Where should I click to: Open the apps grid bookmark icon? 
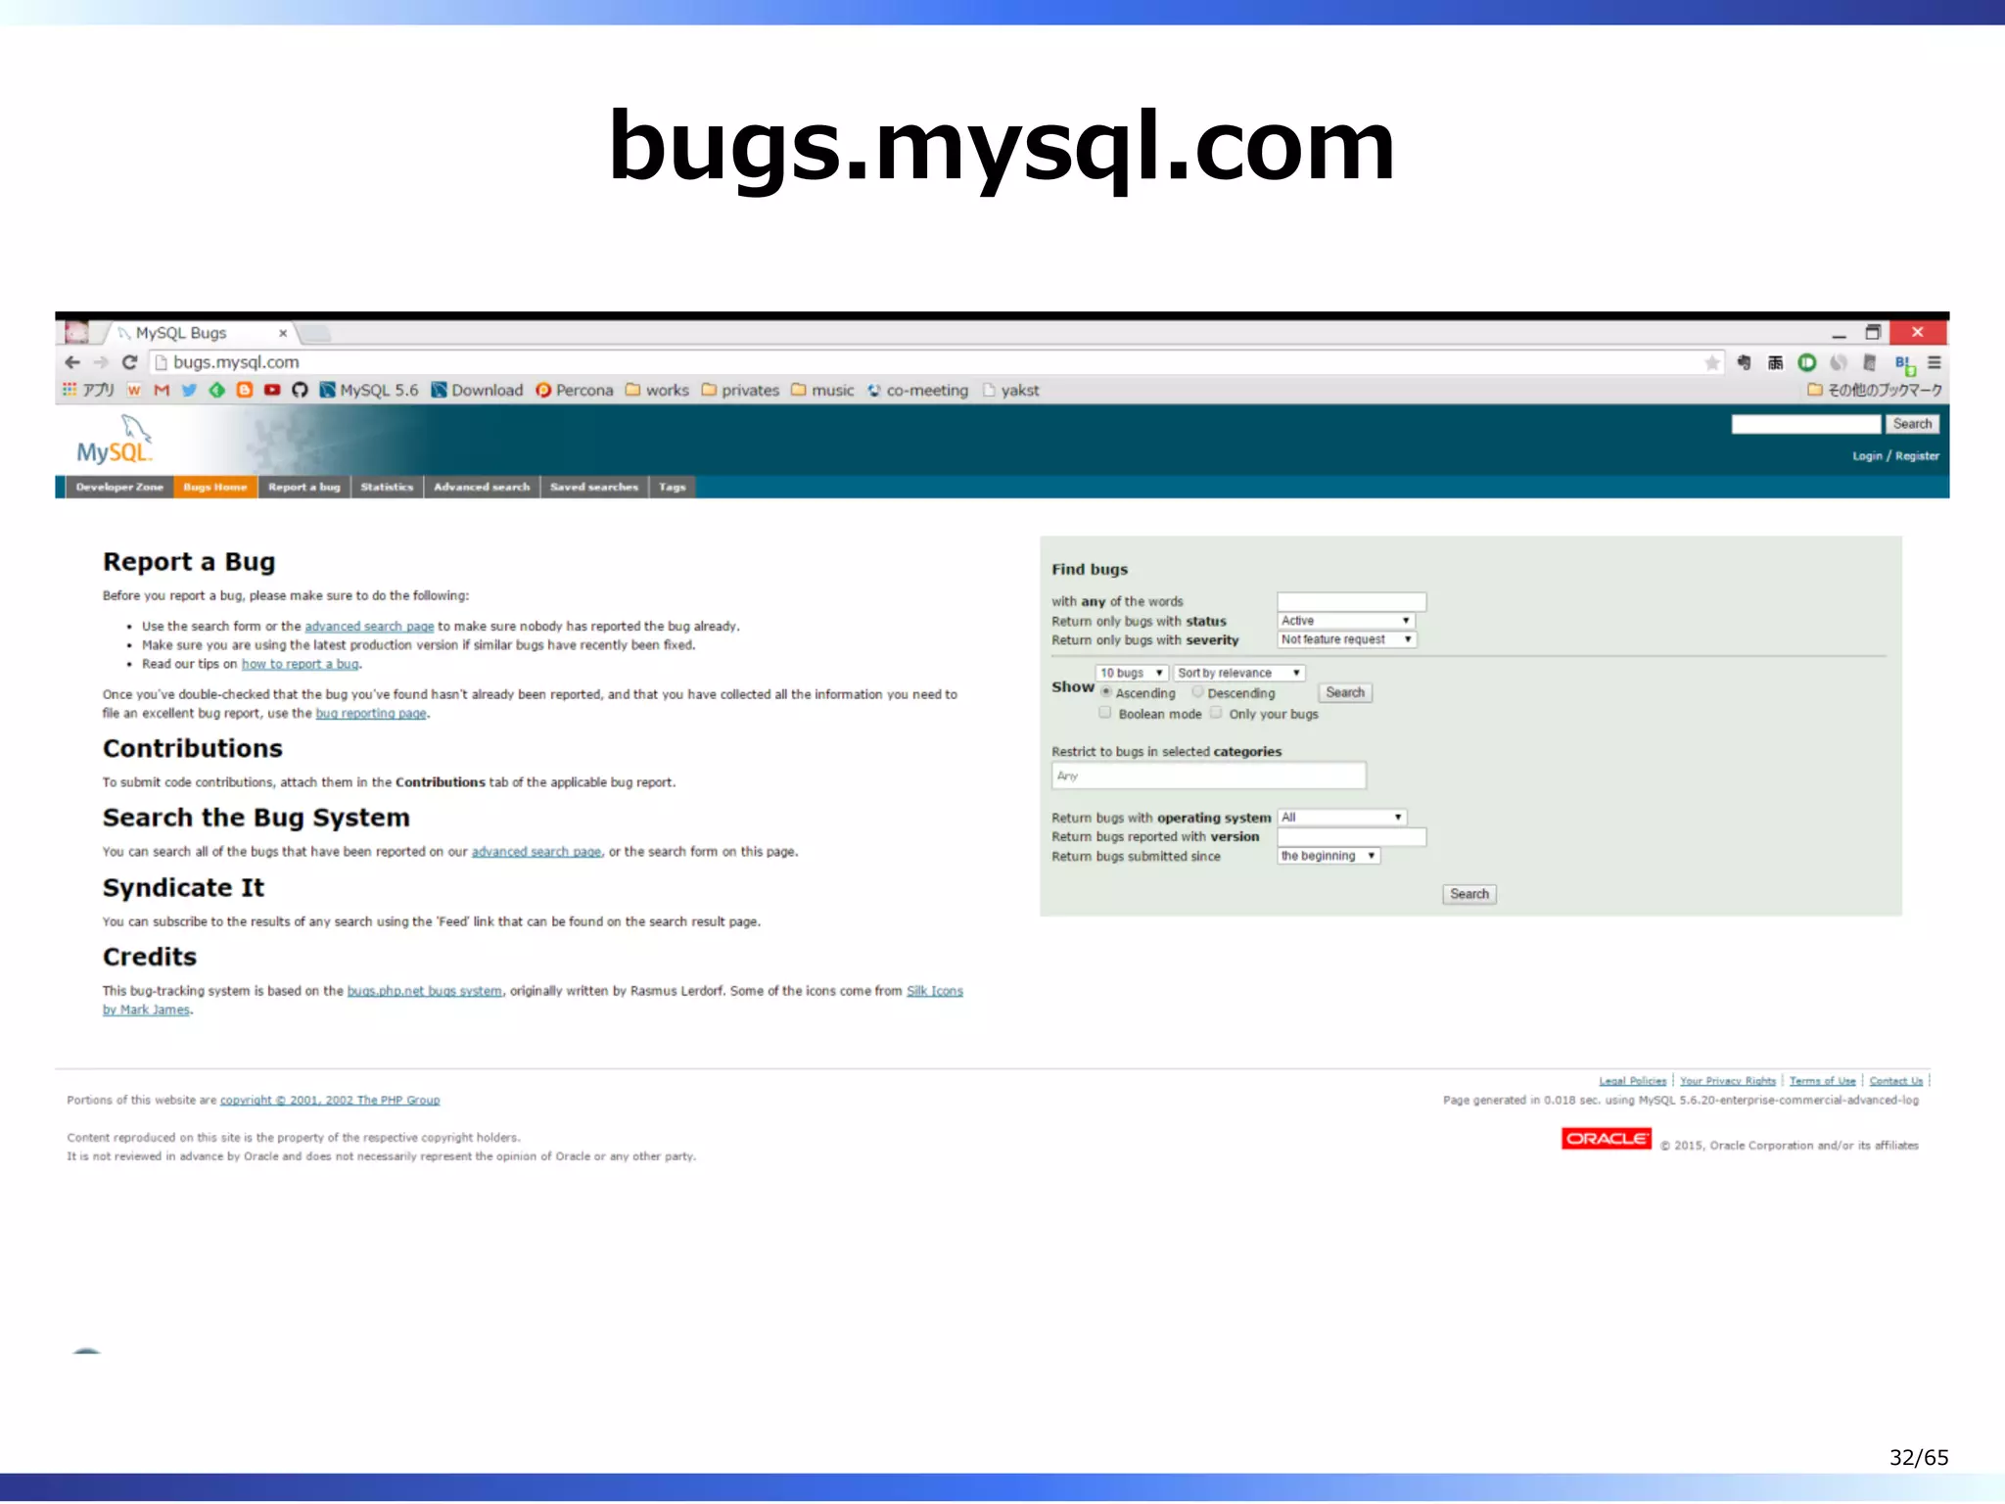[x=70, y=390]
